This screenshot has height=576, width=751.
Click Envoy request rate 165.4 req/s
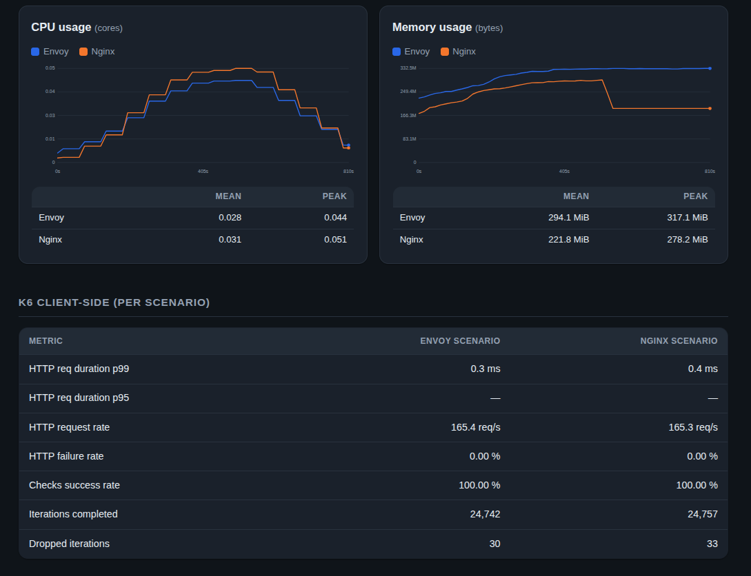(476, 427)
